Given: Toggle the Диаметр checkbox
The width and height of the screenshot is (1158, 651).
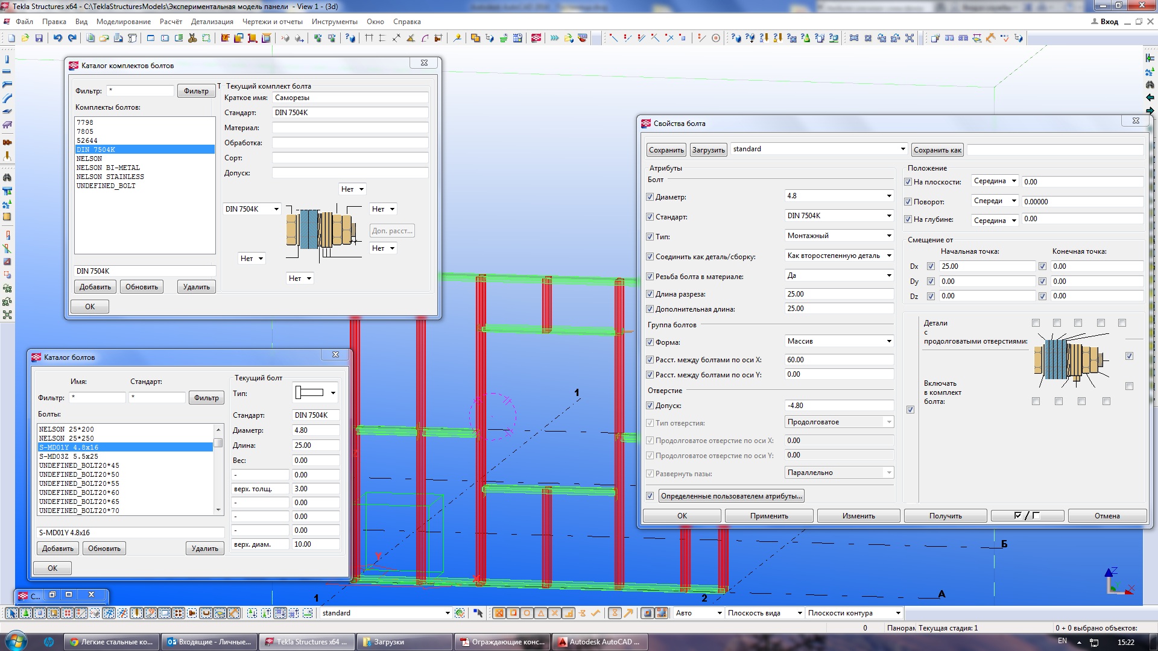Looking at the screenshot, I should click(650, 197).
